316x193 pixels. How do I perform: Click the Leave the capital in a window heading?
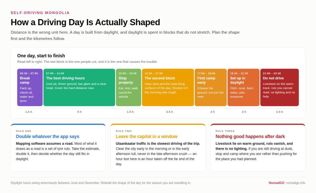point(147,137)
